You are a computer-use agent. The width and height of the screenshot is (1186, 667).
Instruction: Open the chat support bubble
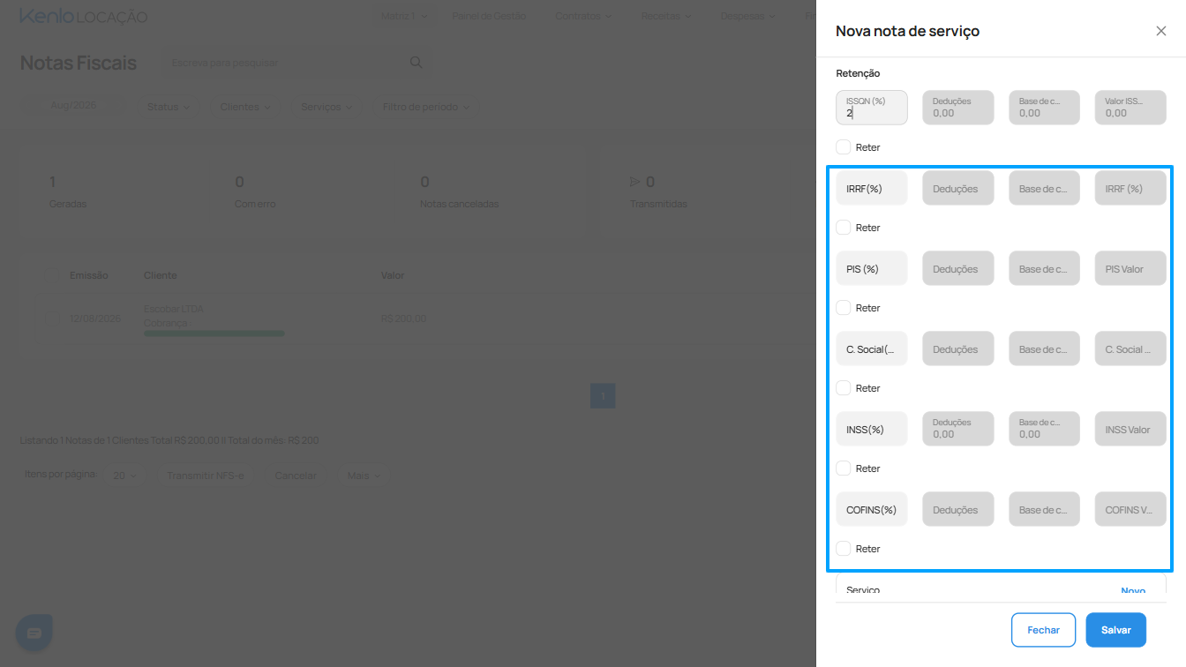pyautogui.click(x=34, y=633)
